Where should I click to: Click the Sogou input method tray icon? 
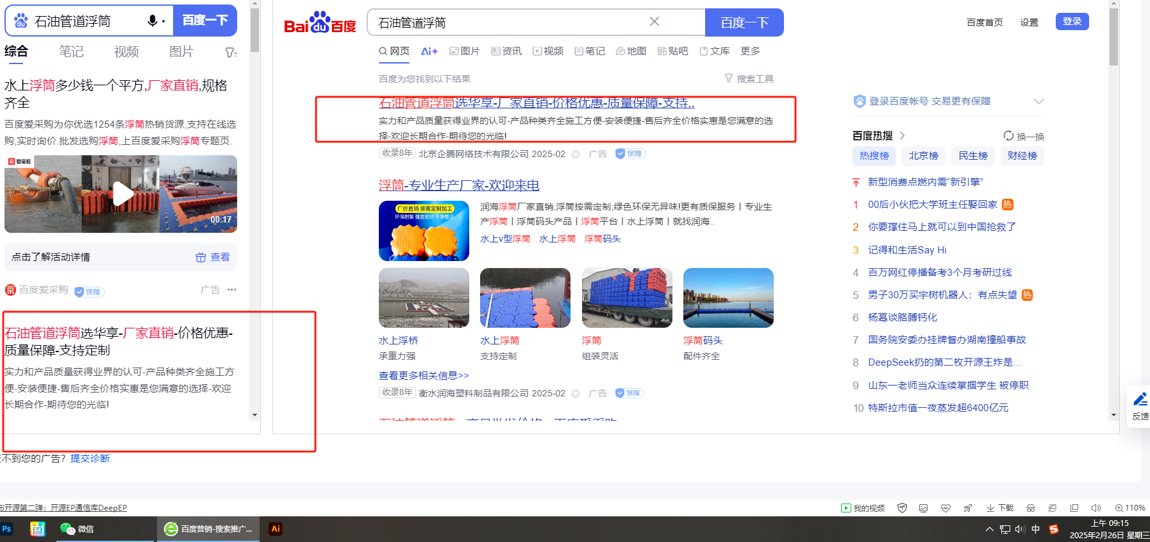[1054, 529]
